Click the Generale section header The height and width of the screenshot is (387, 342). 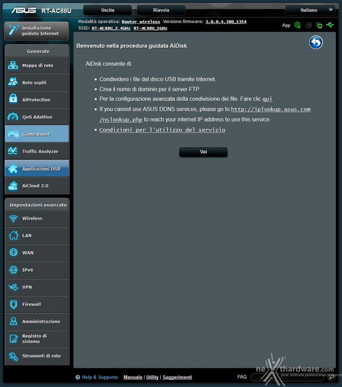37,51
